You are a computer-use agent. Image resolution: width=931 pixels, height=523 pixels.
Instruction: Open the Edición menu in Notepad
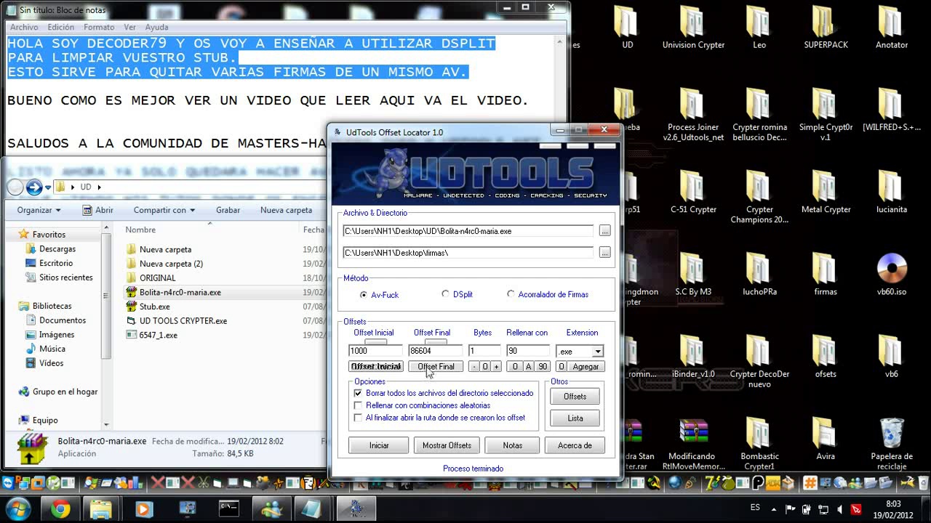pyautogui.click(x=61, y=27)
